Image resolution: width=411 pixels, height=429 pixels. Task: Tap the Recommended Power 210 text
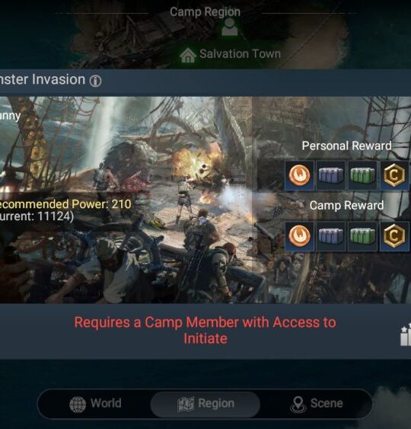[65, 204]
